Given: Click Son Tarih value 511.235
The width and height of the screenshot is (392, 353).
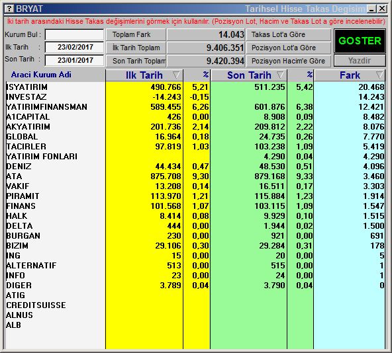Looking at the screenshot, I should 269,87.
